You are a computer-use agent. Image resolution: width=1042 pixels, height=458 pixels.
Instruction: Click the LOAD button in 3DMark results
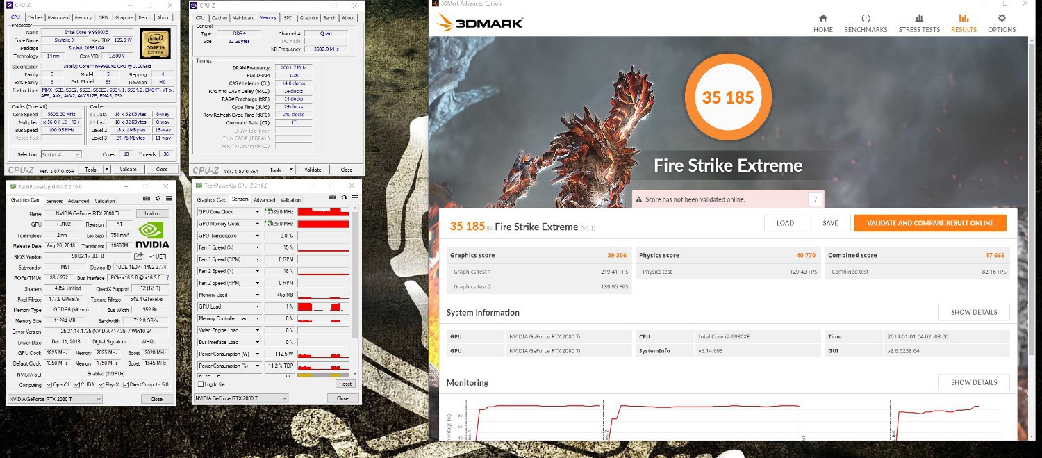tap(785, 223)
